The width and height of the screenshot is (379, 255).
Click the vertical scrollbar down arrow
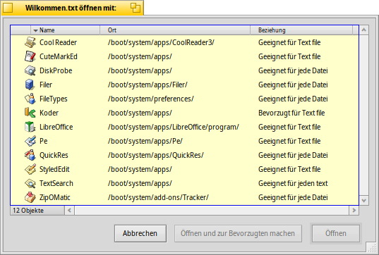click(x=363, y=201)
